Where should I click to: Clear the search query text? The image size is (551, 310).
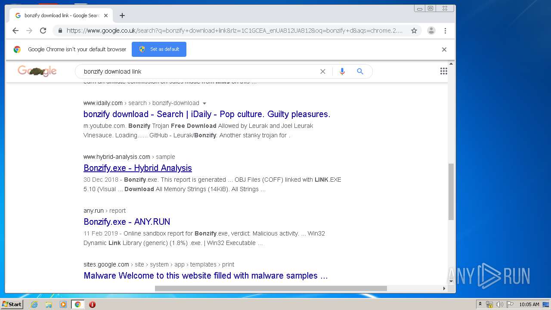[323, 71]
